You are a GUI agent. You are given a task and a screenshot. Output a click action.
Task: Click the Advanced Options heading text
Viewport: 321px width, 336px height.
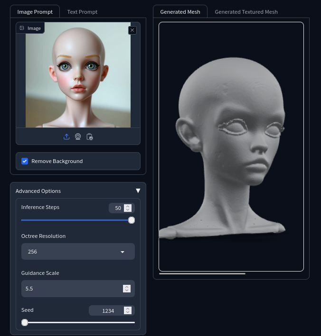[38, 191]
